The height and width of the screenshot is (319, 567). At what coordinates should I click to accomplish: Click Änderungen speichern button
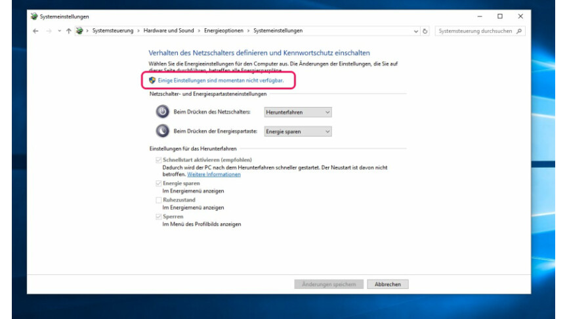329,284
